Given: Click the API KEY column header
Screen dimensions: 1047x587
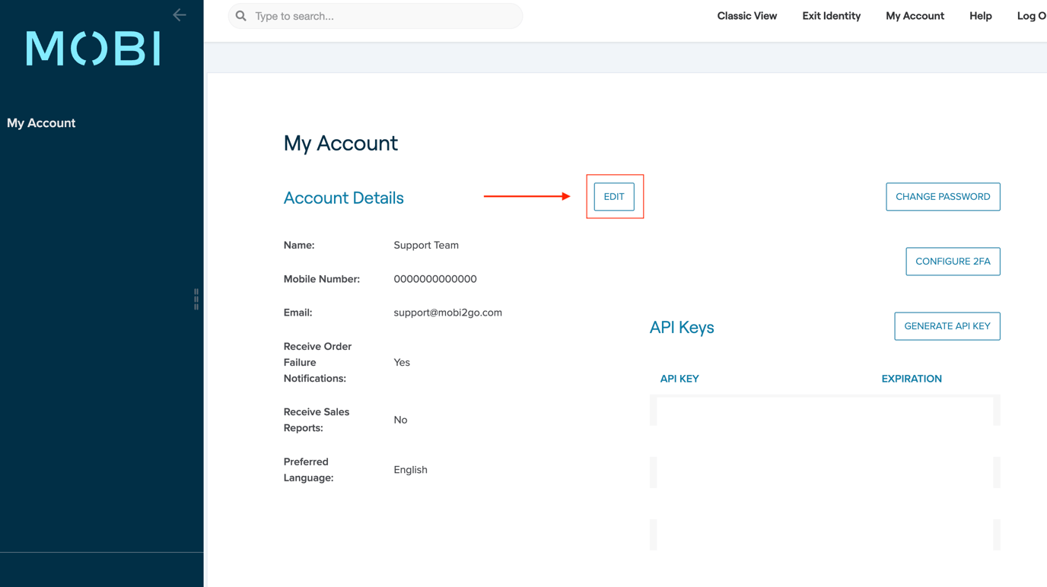Looking at the screenshot, I should (x=679, y=378).
